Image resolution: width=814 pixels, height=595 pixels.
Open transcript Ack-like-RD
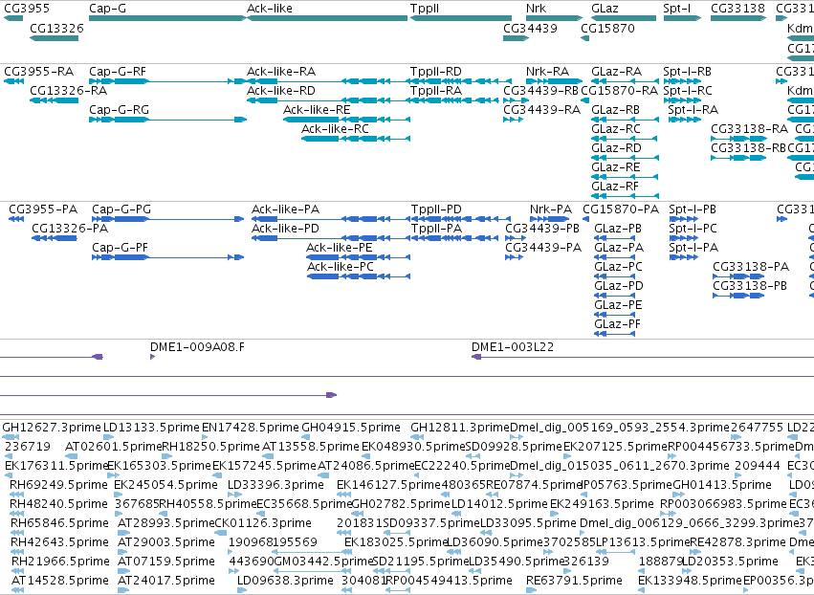click(281, 90)
